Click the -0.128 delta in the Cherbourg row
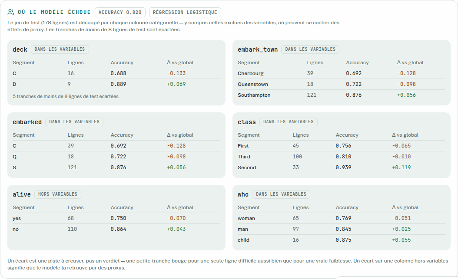The height and width of the screenshot is (279, 458). [406, 73]
